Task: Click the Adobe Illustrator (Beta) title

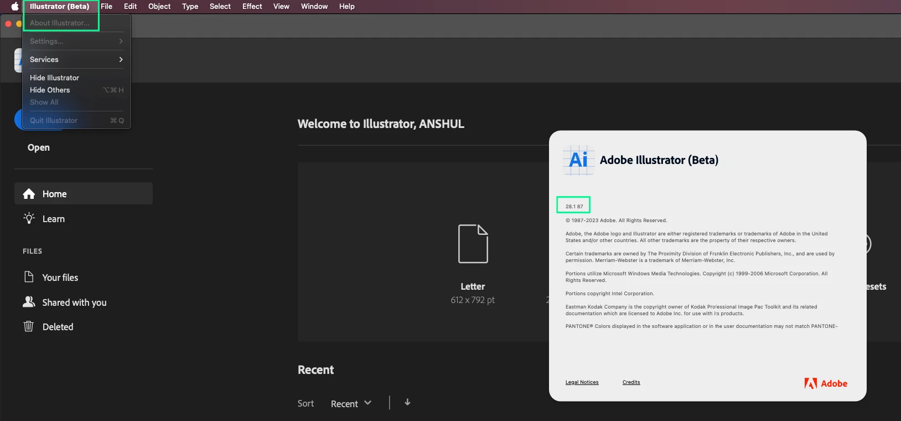Action: (659, 160)
